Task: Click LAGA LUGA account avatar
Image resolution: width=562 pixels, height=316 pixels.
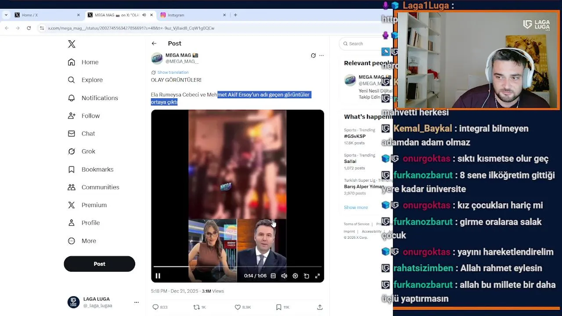Action: click(73, 302)
